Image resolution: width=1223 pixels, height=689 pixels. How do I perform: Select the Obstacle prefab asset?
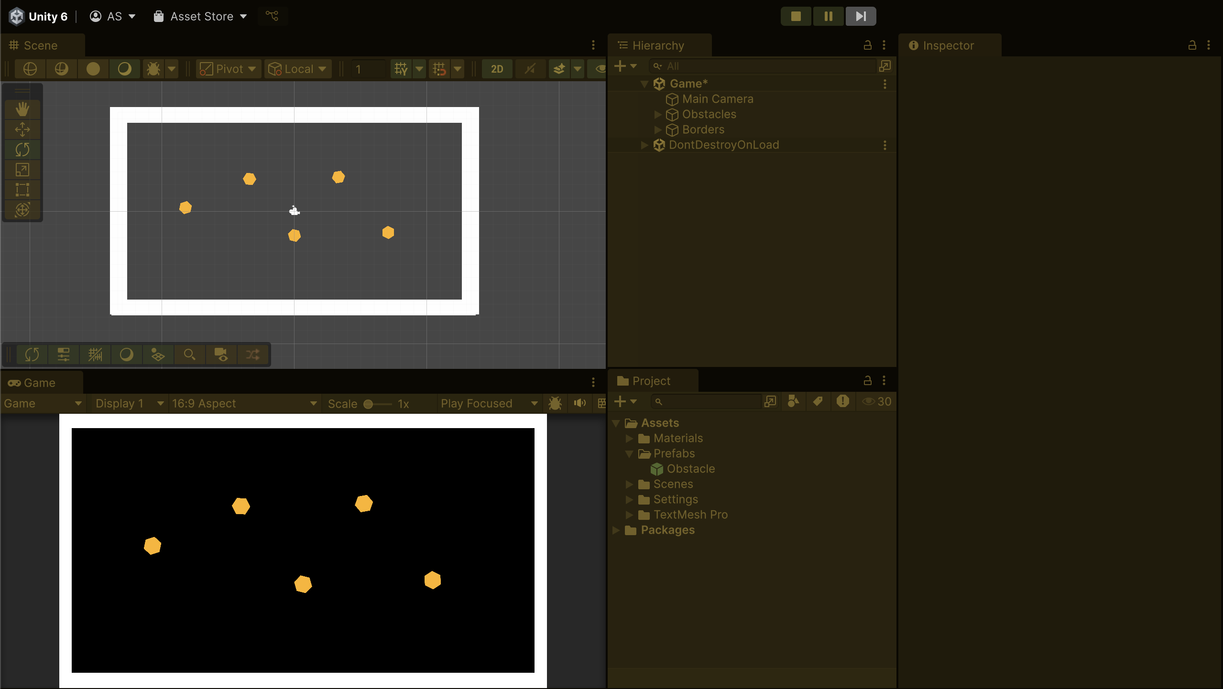point(690,469)
